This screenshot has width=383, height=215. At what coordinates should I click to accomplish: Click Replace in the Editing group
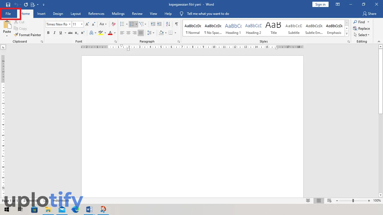(x=361, y=29)
